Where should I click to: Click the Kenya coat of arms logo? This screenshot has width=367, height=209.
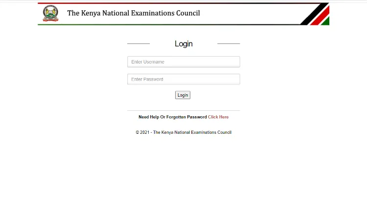pos(50,14)
